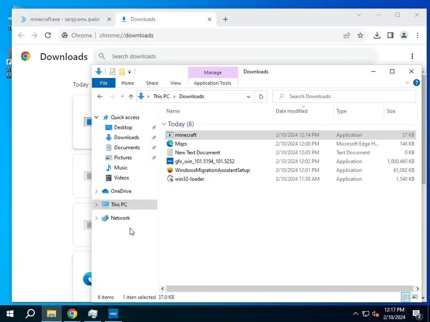
Task: Sort by Date modified column header
Action: (291, 111)
